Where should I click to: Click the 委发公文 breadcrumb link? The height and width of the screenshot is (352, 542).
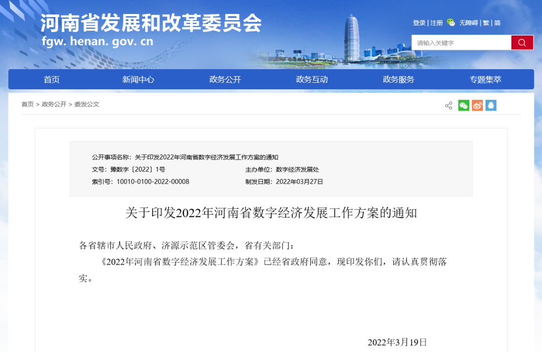pos(87,104)
